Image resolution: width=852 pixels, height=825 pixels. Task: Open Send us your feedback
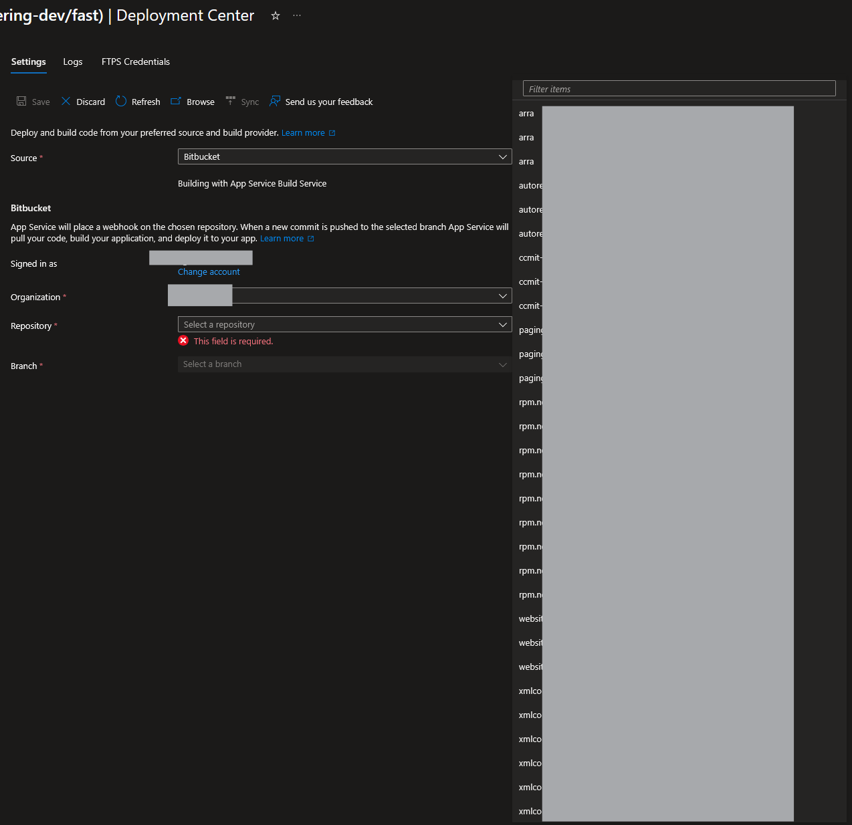321,102
